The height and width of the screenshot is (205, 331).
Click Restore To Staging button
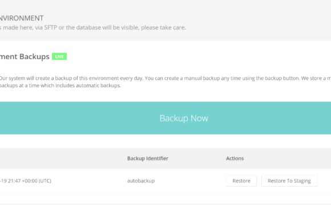point(289,181)
